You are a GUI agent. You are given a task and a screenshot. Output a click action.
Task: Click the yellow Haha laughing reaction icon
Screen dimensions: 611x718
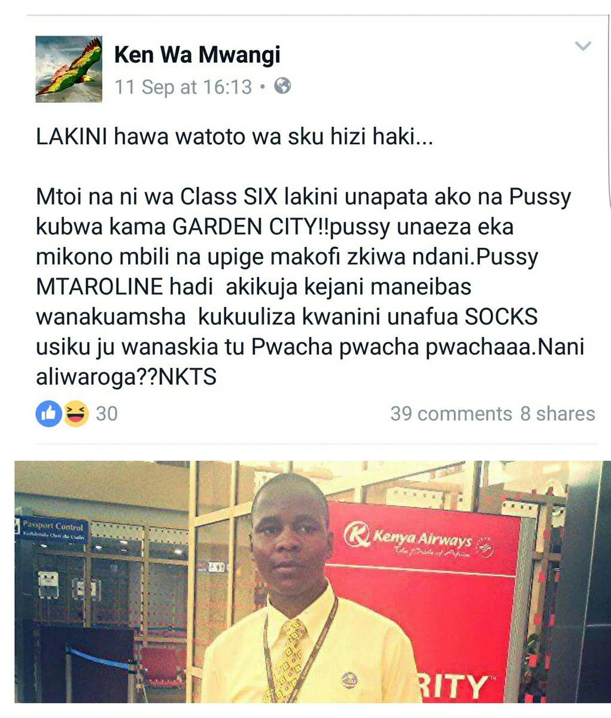point(76,413)
